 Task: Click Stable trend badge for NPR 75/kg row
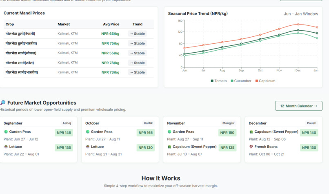[x=138, y=43]
